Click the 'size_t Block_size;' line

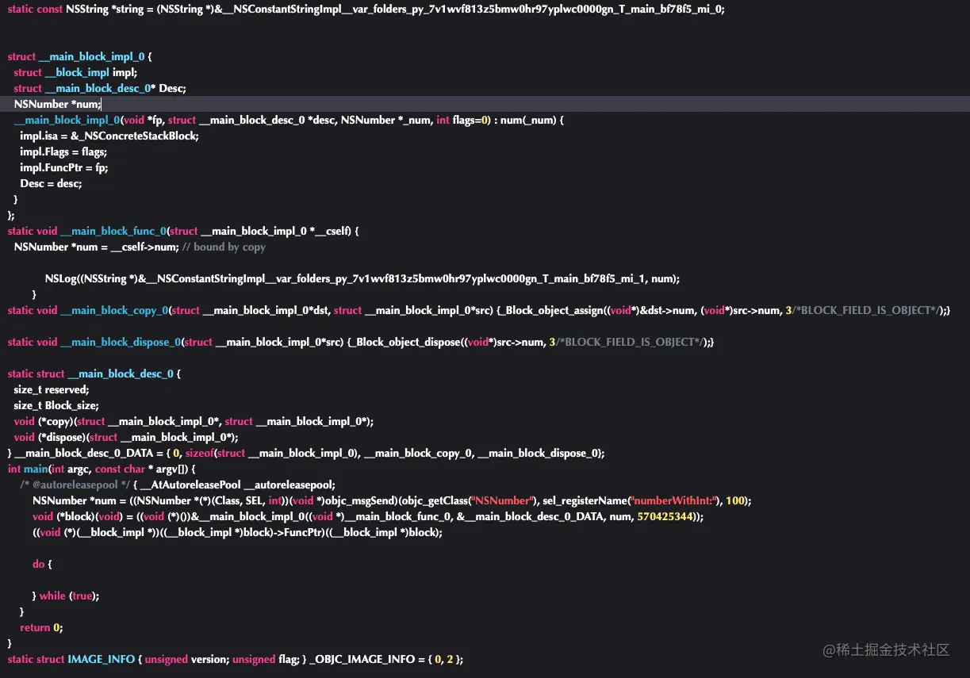click(x=56, y=405)
